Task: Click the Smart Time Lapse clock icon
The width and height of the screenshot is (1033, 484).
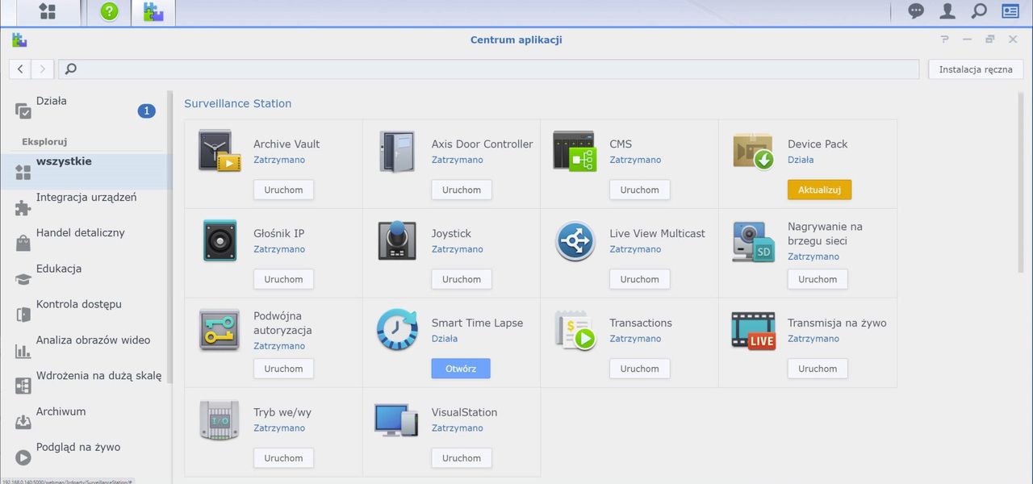Action: point(397,330)
